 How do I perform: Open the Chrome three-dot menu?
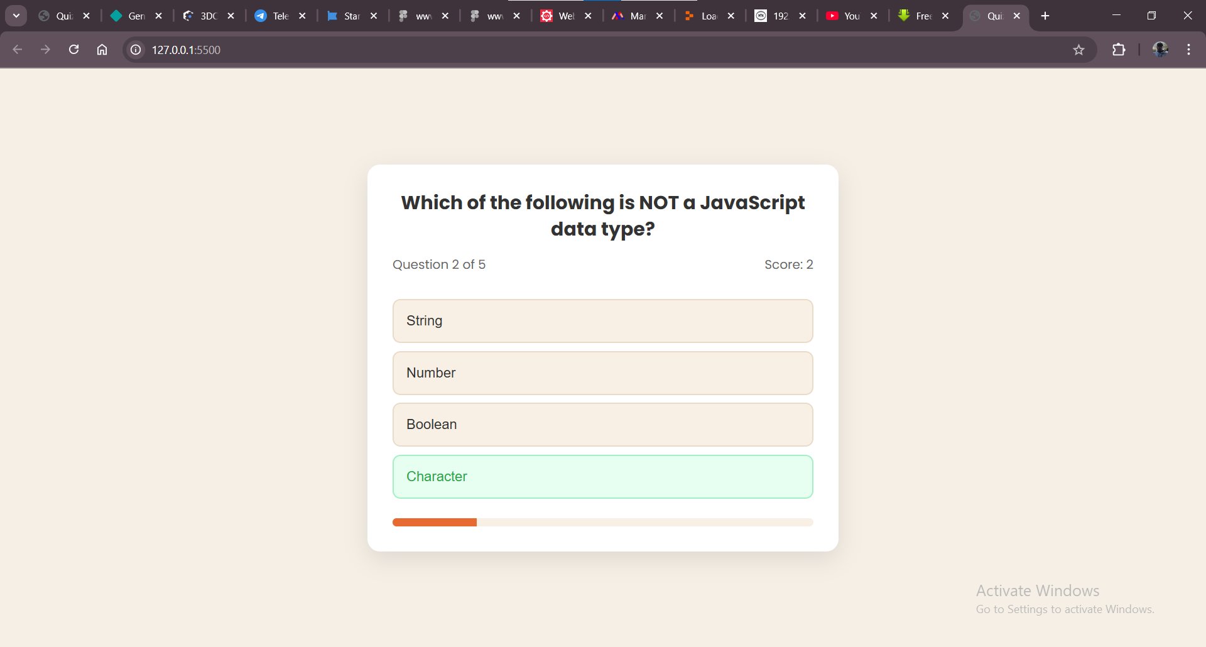point(1188,50)
